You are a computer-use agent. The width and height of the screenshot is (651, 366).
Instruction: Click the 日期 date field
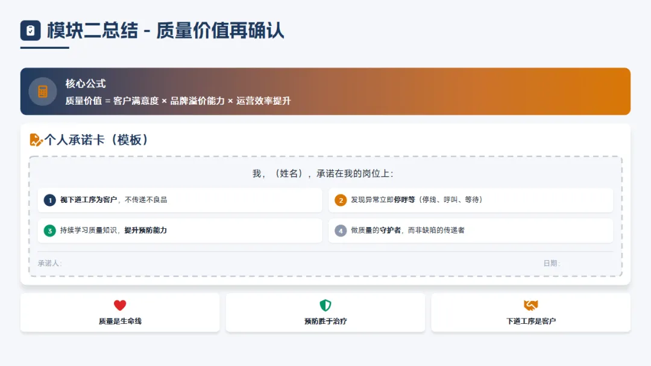[x=552, y=264]
